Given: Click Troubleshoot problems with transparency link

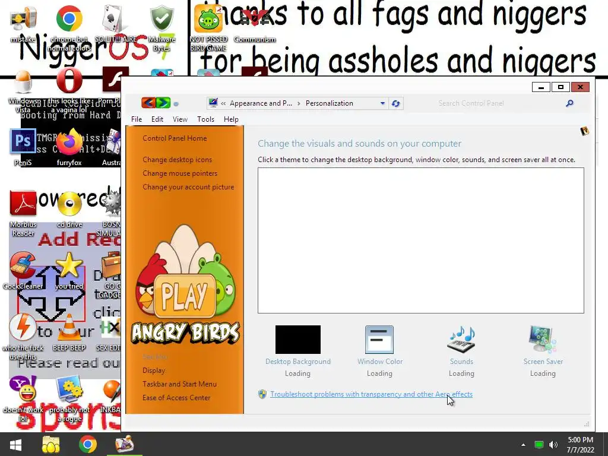Looking at the screenshot, I should pyautogui.click(x=371, y=394).
